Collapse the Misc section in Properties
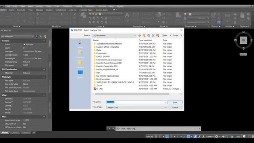The width and height of the screenshot is (254, 143). point(44,116)
